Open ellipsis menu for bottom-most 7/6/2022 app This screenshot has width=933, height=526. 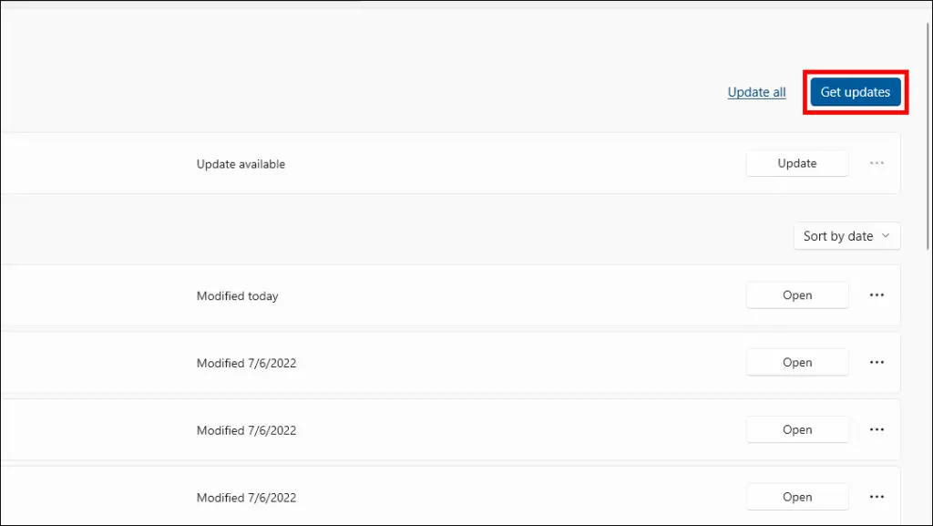tap(877, 497)
